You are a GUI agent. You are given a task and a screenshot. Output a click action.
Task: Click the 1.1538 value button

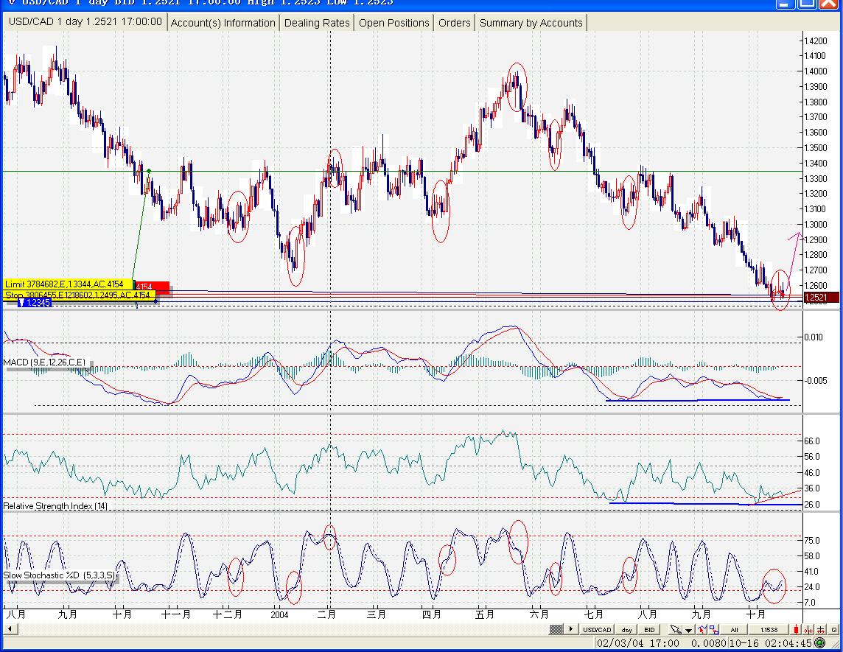pyautogui.click(x=769, y=629)
